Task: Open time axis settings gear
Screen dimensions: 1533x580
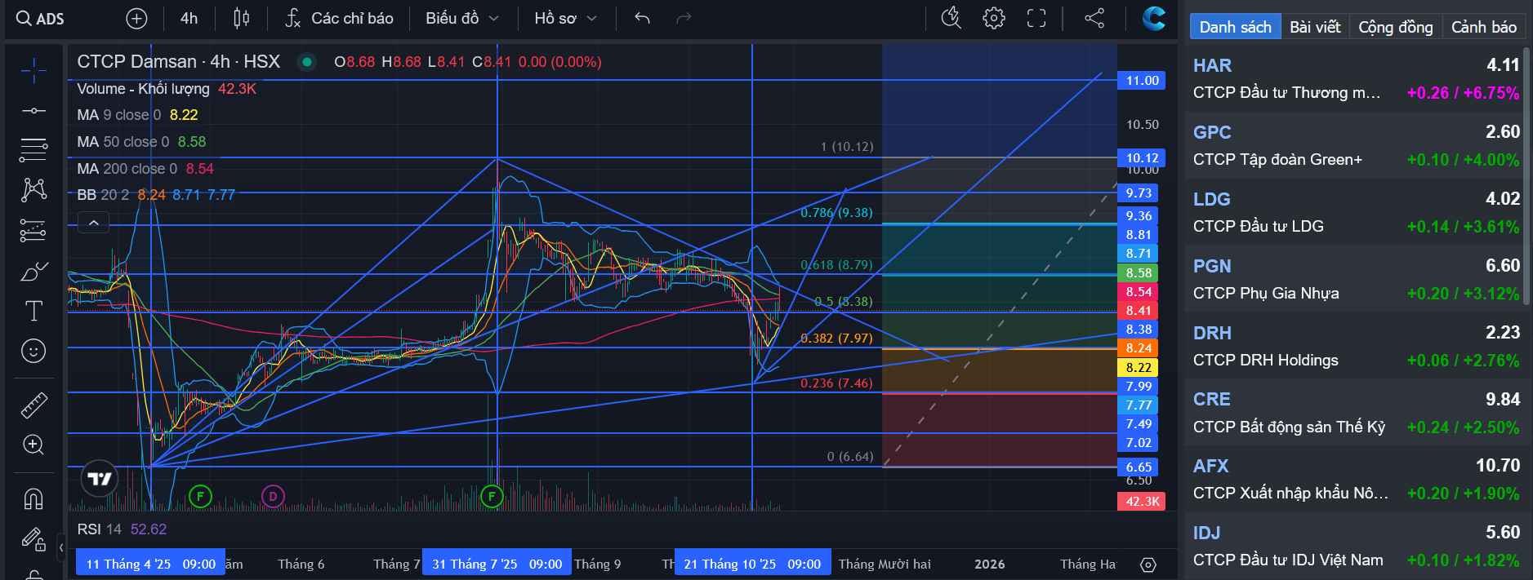Action: coord(1148,565)
